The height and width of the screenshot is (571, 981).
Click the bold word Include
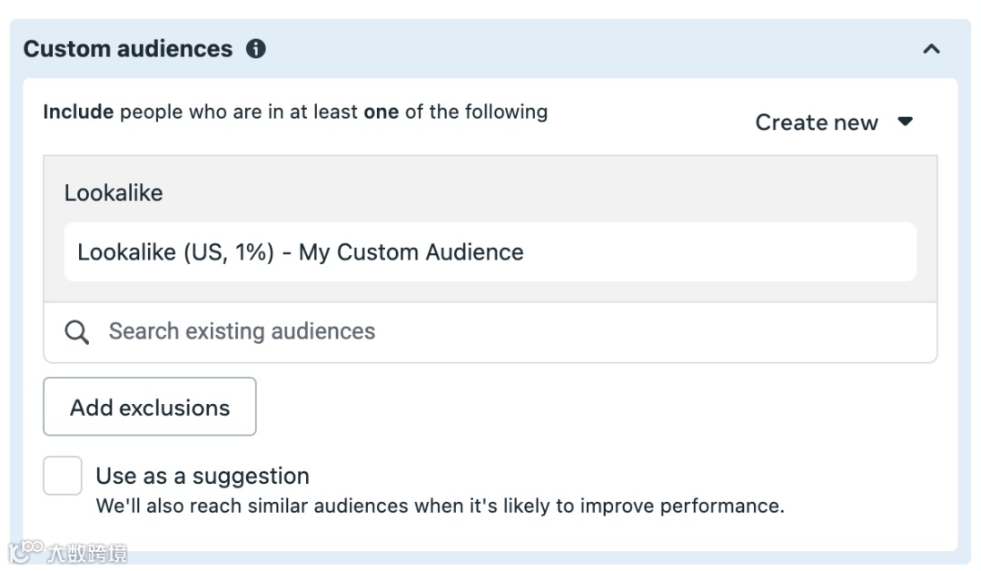click(x=78, y=113)
